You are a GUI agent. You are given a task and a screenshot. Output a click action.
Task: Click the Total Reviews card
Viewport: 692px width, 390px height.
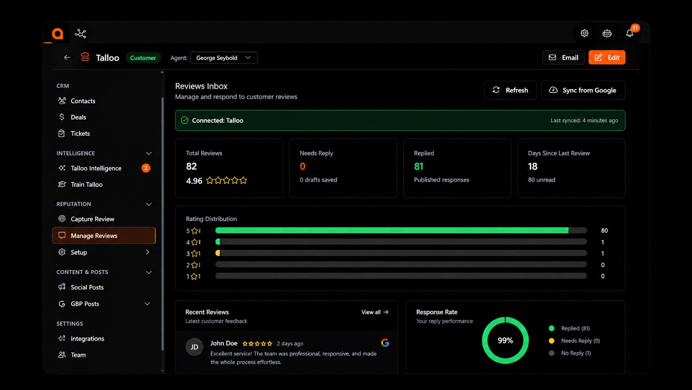coord(229,168)
